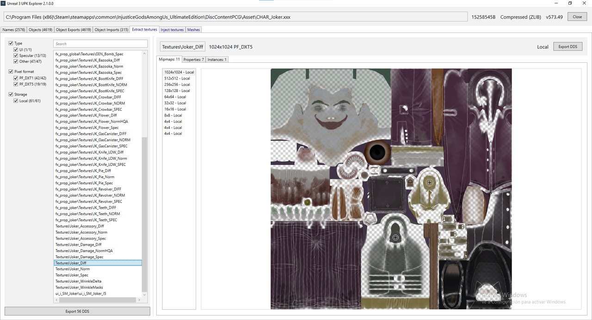Select JK_Flower_NormHQA texture row
The image size is (592, 320).
98,121
